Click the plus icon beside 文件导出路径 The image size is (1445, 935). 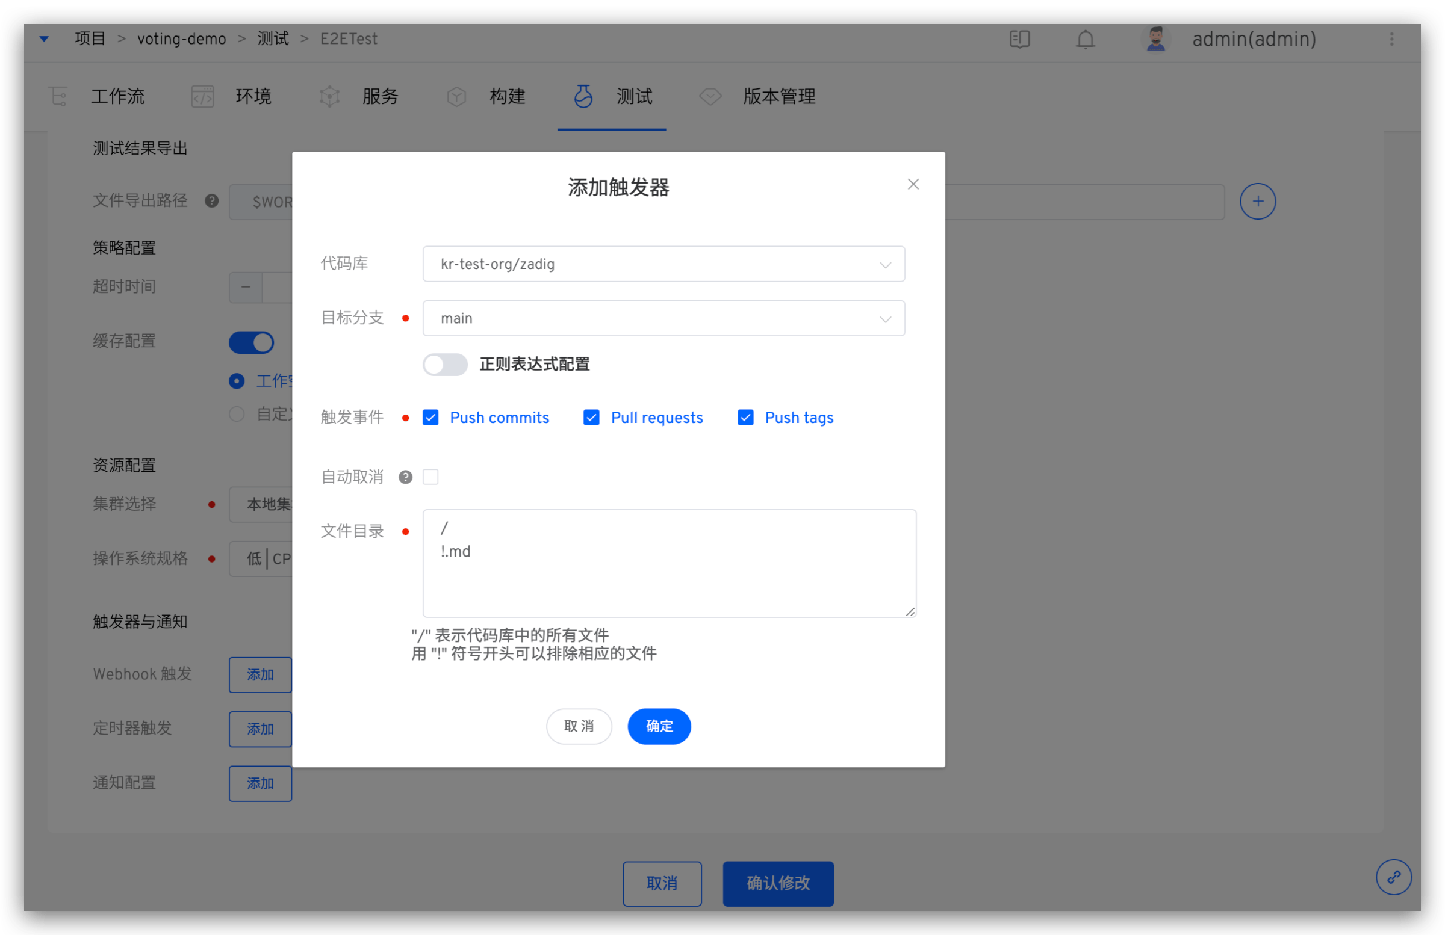point(1257,201)
